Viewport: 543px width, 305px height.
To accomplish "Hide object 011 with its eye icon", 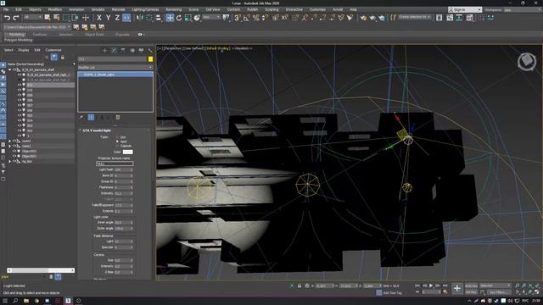I will [x=20, y=85].
